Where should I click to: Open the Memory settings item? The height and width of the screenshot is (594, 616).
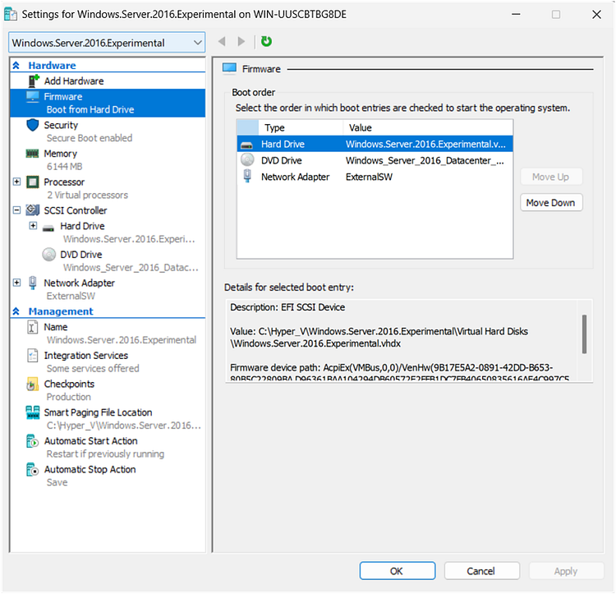(61, 154)
